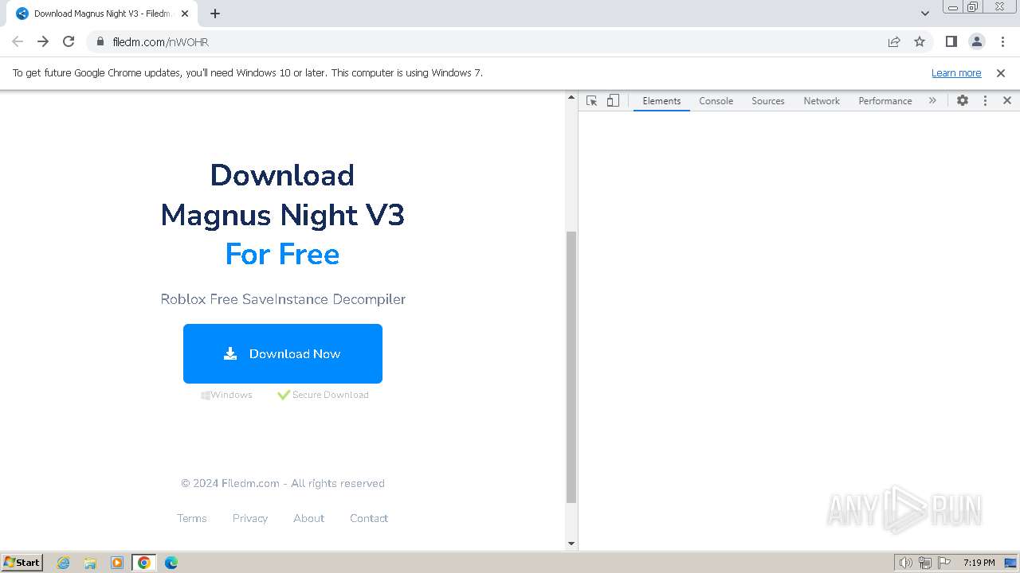Open the Privacy footer link
Screen dimensions: 1020x573
[250, 518]
